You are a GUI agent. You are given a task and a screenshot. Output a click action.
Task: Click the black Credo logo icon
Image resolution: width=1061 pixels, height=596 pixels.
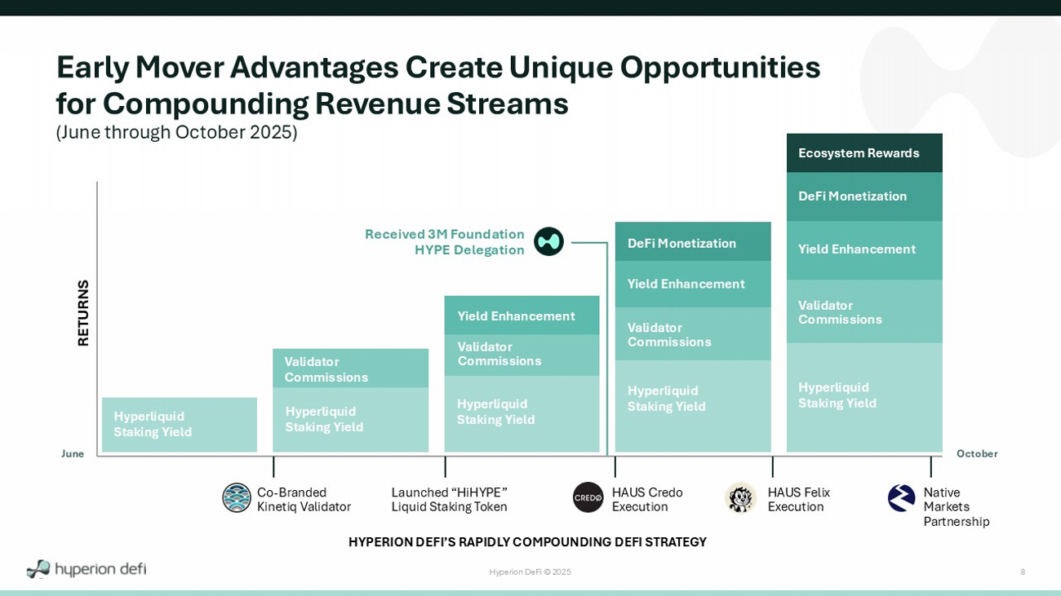[588, 497]
